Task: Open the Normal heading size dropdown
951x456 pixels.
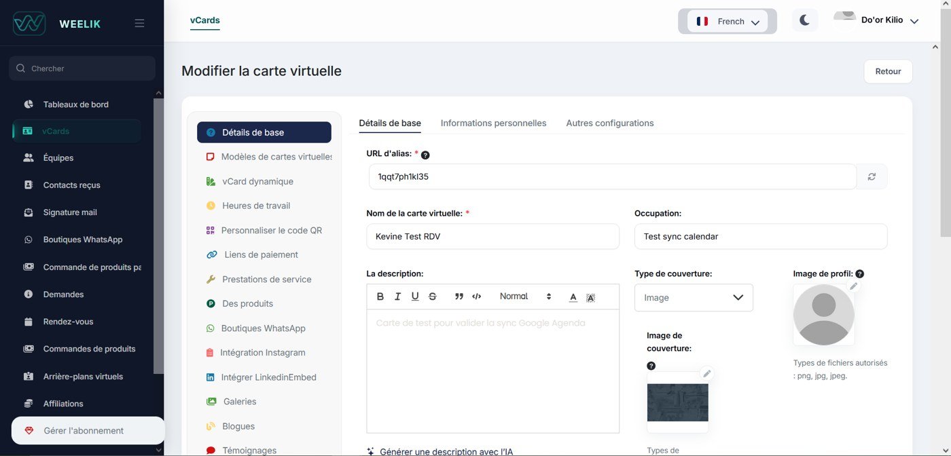Action: pyautogui.click(x=525, y=297)
